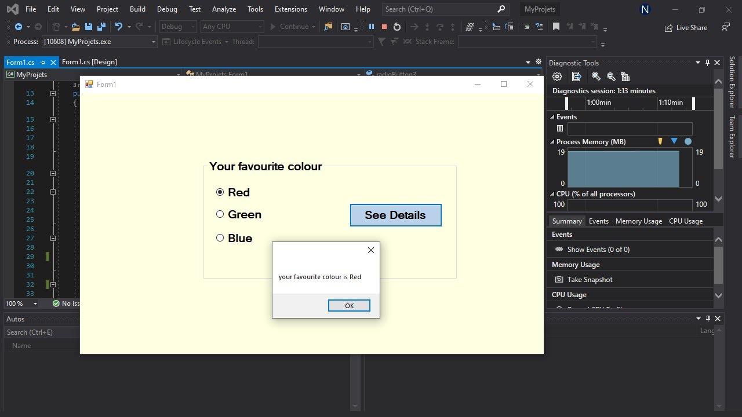Open the Any CPU platform dropdown

[231, 27]
